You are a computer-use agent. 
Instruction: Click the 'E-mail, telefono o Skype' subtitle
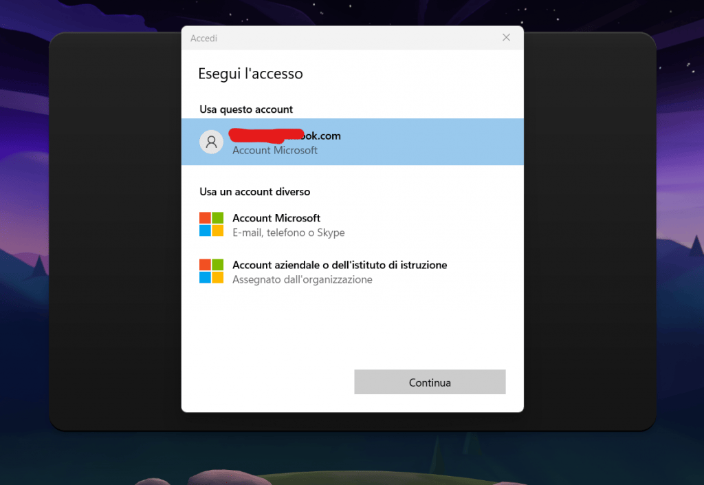click(289, 233)
